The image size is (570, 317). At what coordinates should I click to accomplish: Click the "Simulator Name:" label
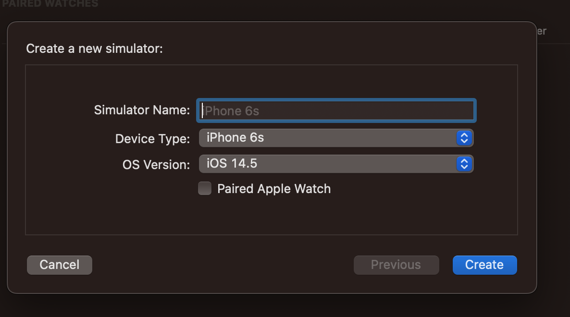142,110
